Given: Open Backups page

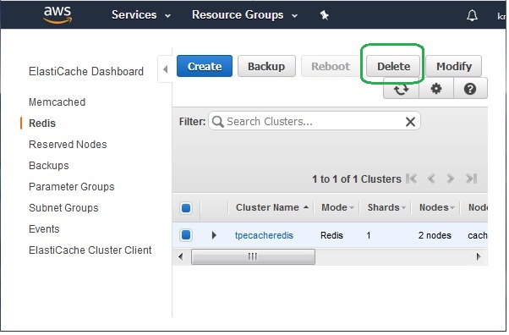Looking at the screenshot, I should (x=49, y=166).
